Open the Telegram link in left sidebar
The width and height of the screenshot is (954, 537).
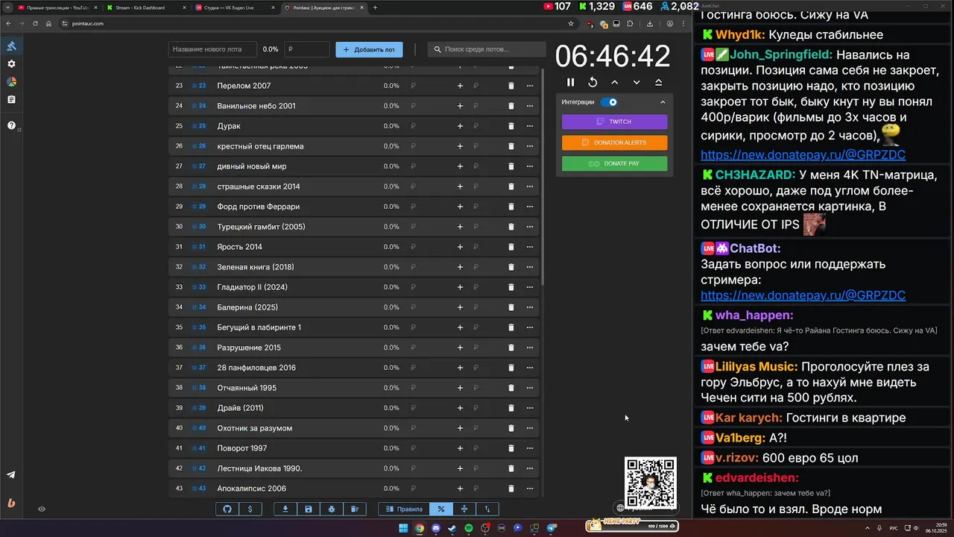[11, 475]
